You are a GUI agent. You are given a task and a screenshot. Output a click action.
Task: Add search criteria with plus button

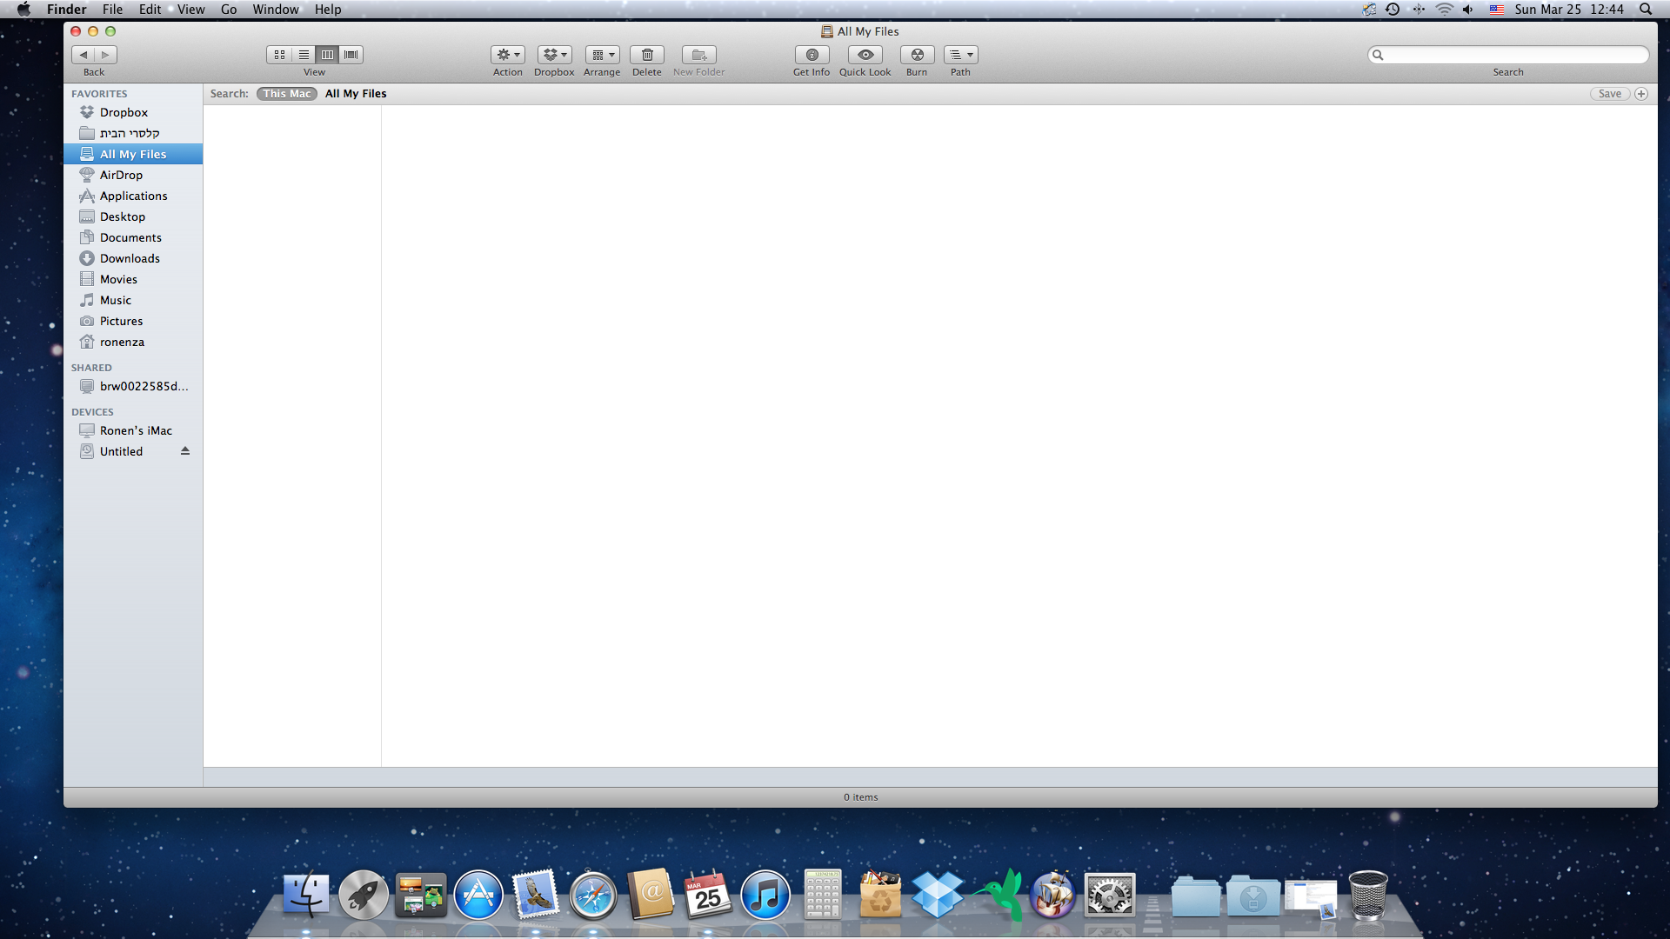coord(1641,94)
